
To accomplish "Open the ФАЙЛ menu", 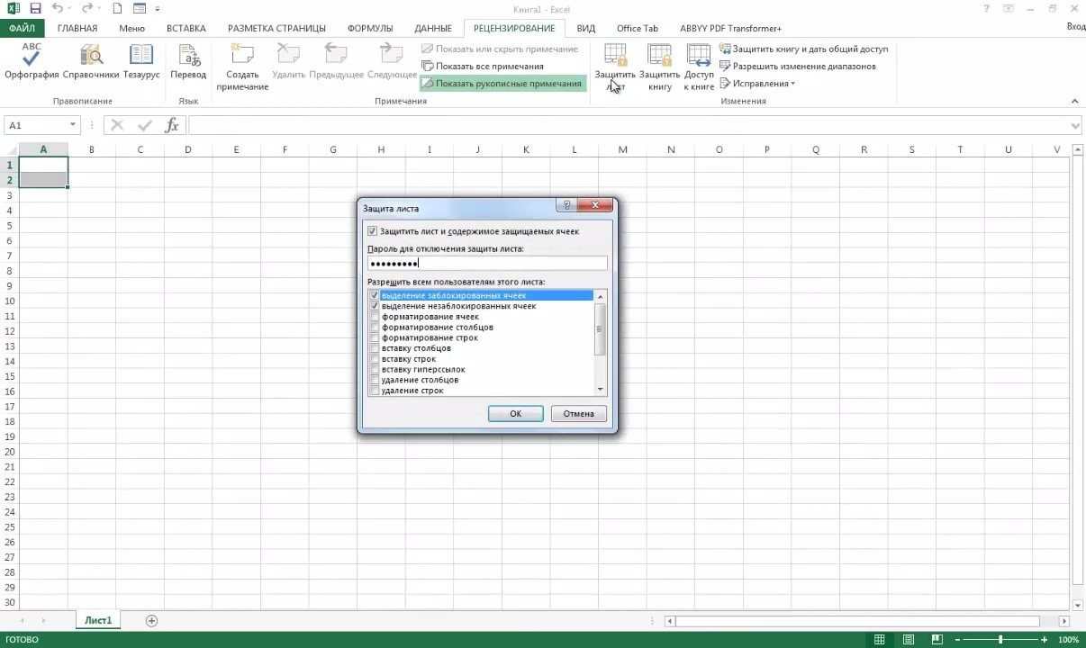I will pos(23,28).
